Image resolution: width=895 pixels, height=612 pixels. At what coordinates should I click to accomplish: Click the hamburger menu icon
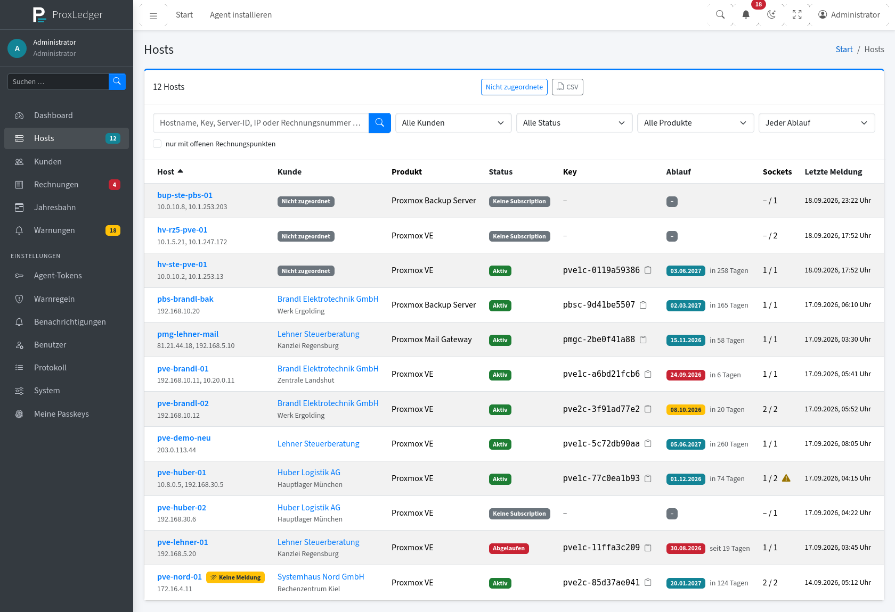[153, 15]
